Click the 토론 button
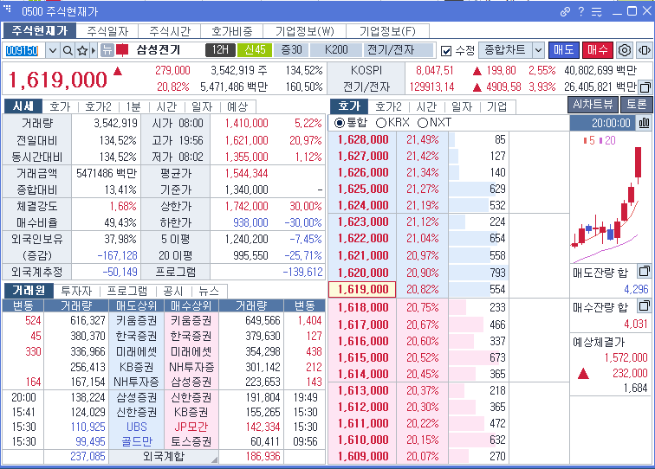Screen dimensions: 655x469 click(636, 105)
